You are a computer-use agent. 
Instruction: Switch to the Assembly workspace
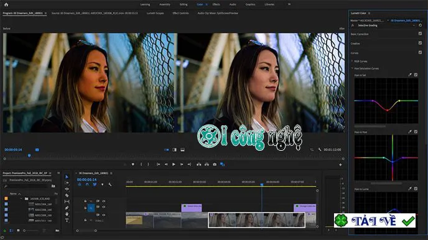click(x=165, y=4)
